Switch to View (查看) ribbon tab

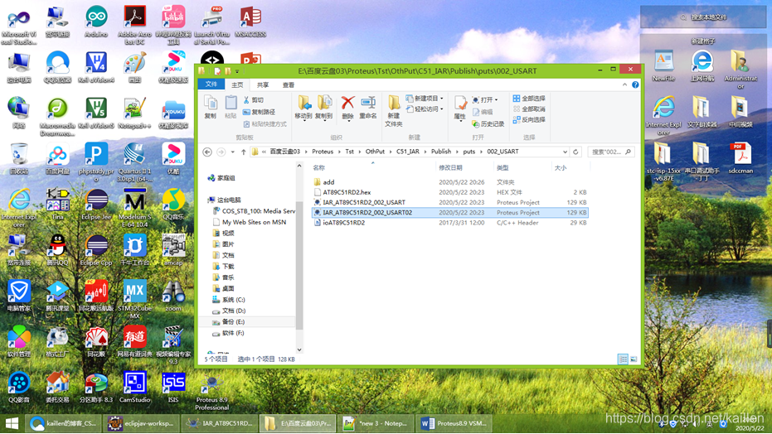point(289,85)
